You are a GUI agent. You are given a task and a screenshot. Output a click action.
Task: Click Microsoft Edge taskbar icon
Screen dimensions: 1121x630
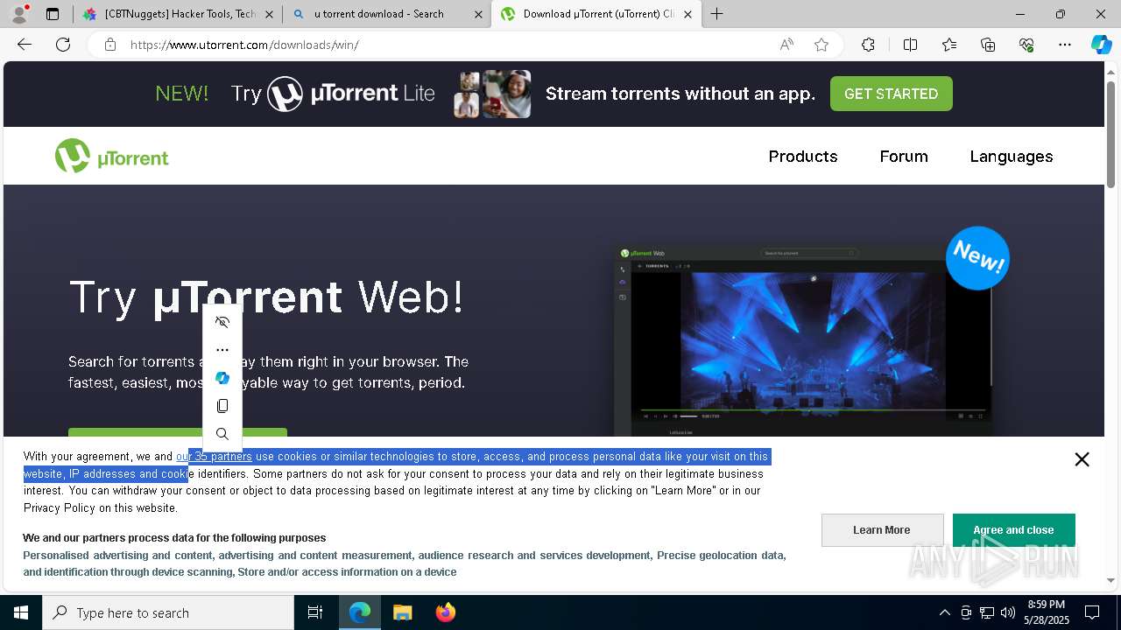(360, 612)
